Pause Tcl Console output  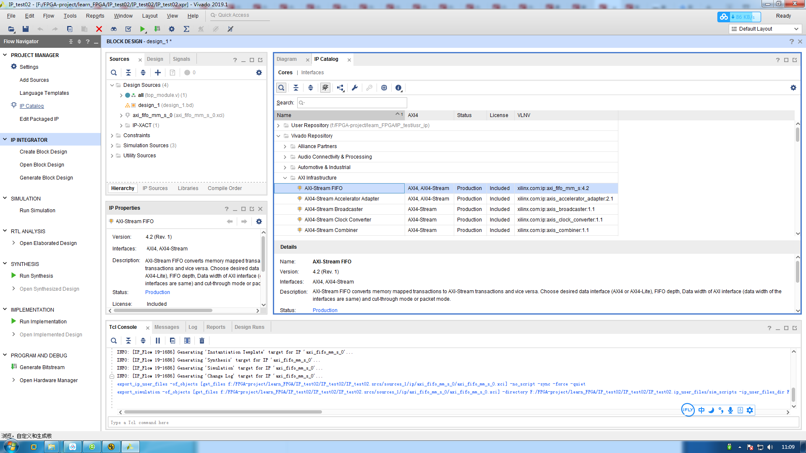point(158,341)
